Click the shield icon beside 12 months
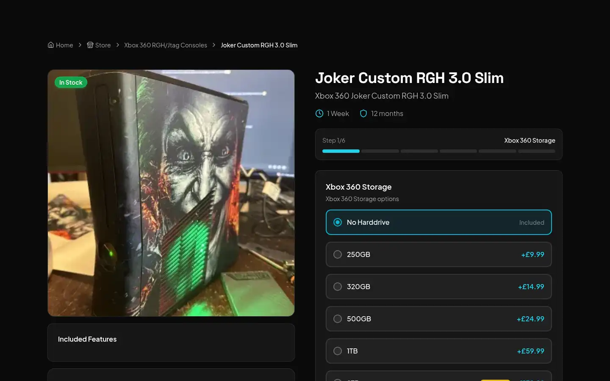The height and width of the screenshot is (381, 610). [x=363, y=113]
